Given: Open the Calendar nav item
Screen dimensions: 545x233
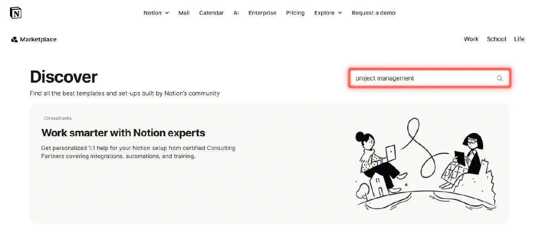Looking at the screenshot, I should pyautogui.click(x=212, y=13).
